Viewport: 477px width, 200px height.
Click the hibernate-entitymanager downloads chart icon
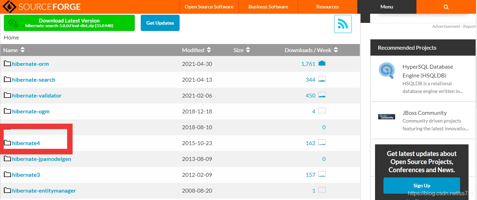point(322,190)
